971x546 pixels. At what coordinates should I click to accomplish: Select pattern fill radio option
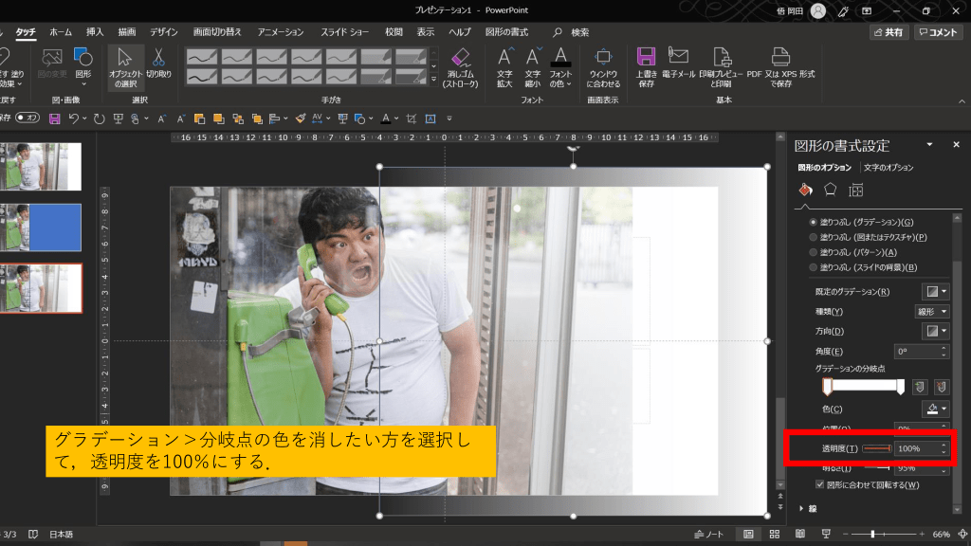813,252
